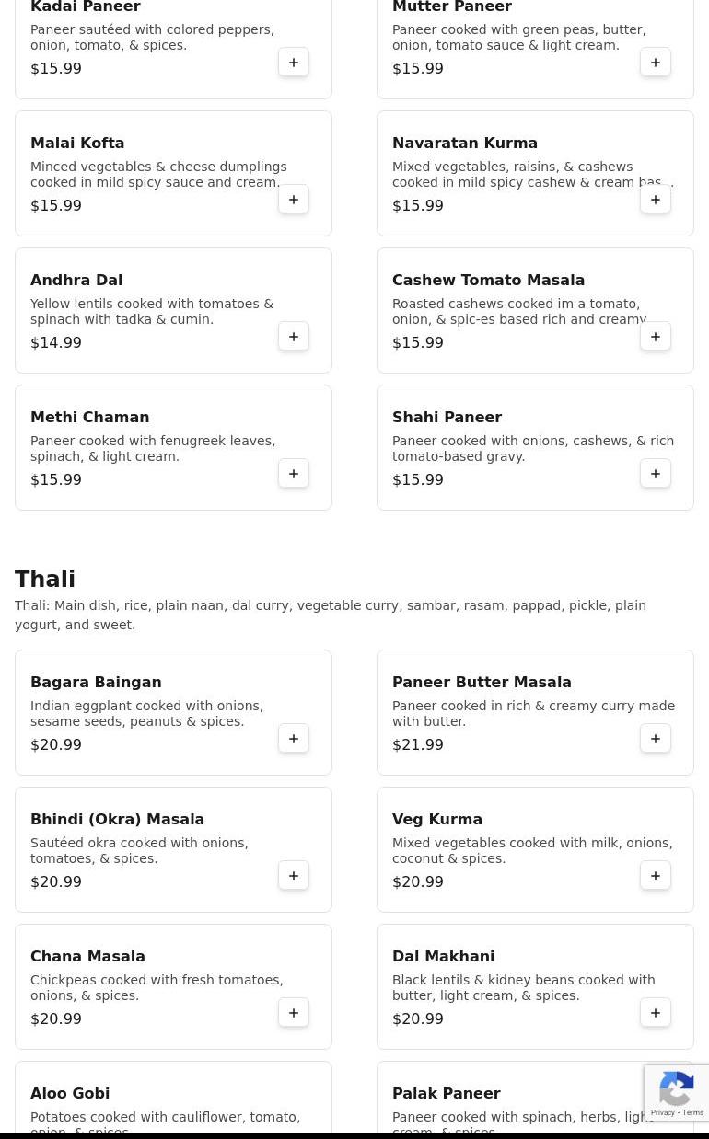The width and height of the screenshot is (709, 1139).
Task: Add Veg Kurma thali using plus icon
Action: (656, 876)
